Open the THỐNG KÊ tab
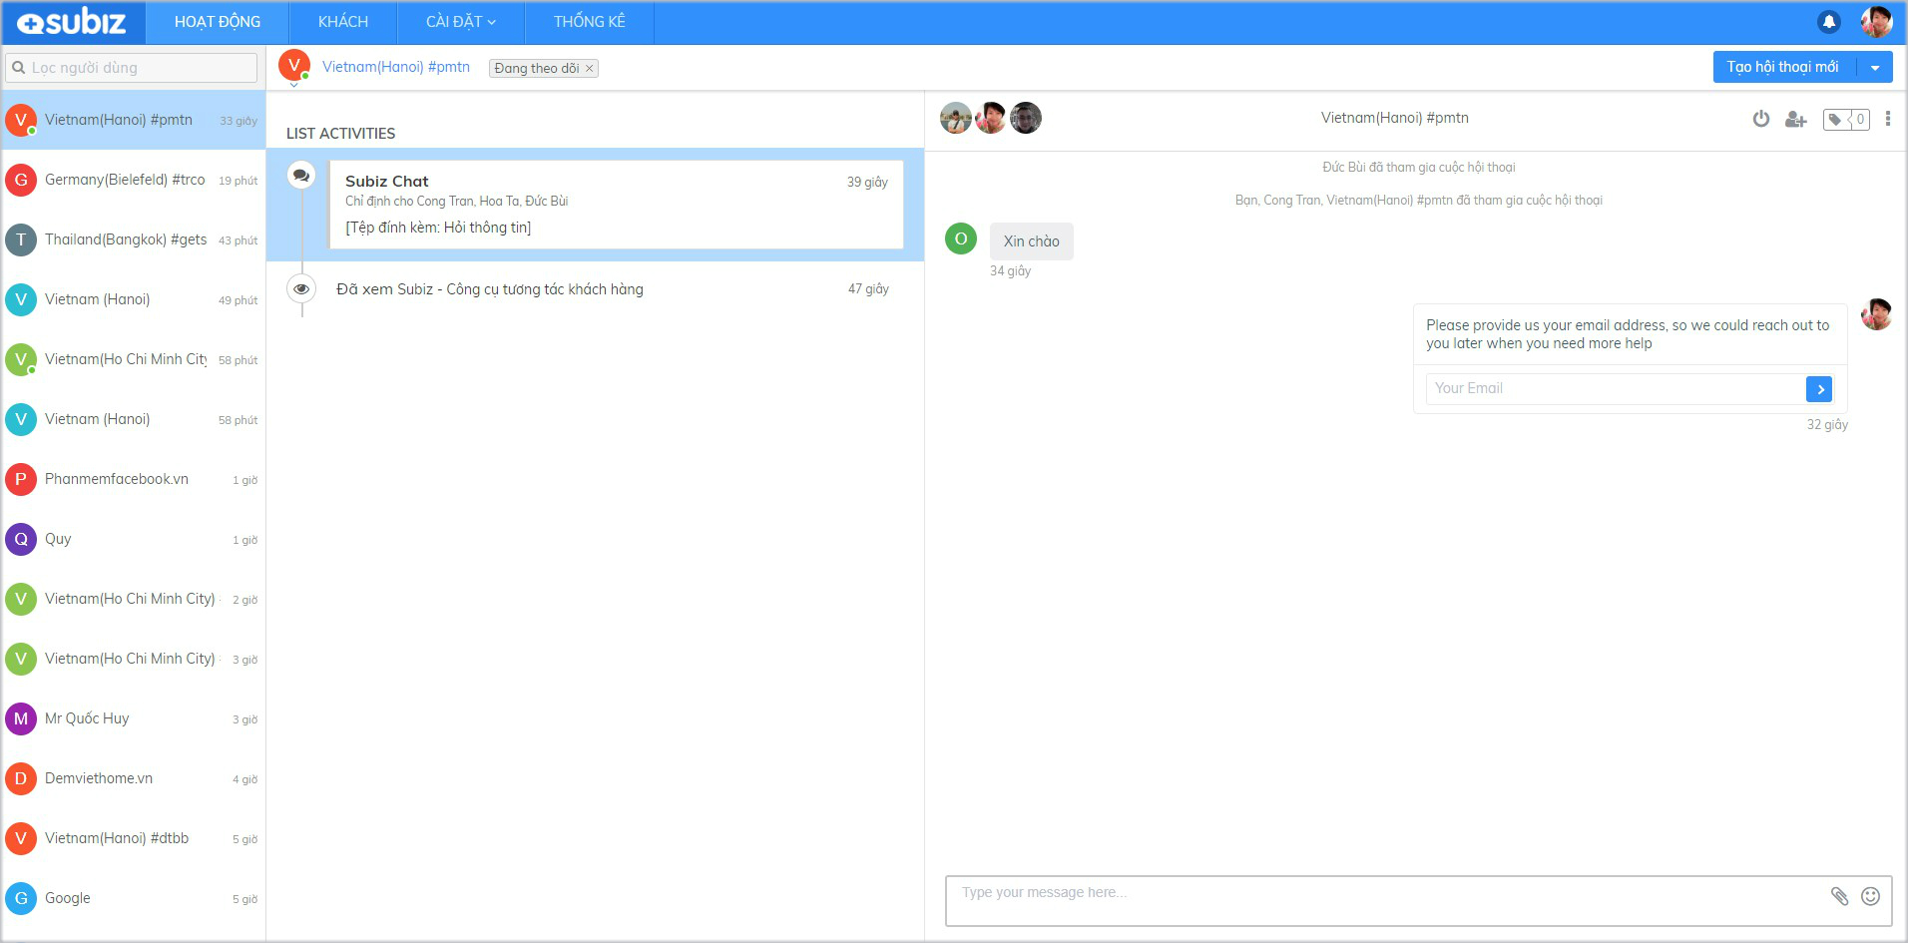 pos(589,22)
